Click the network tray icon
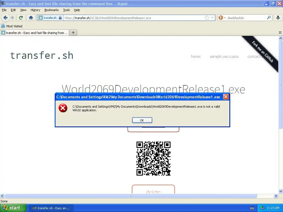 click(262, 208)
